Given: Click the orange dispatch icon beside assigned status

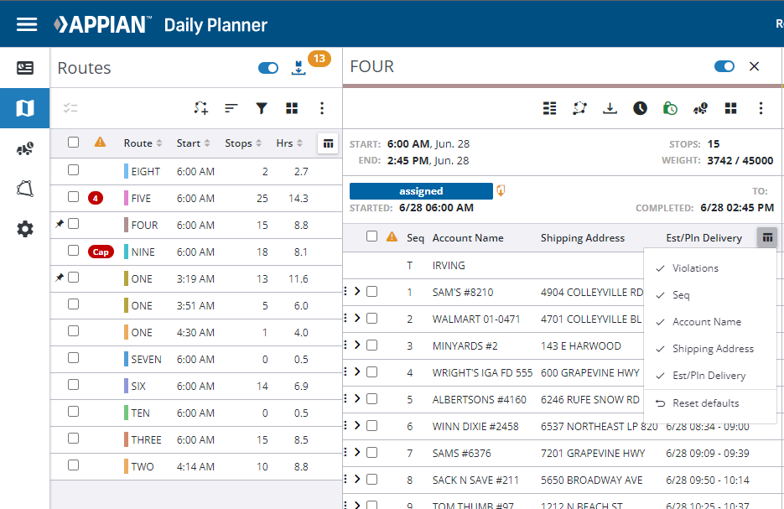Looking at the screenshot, I should point(501,190).
